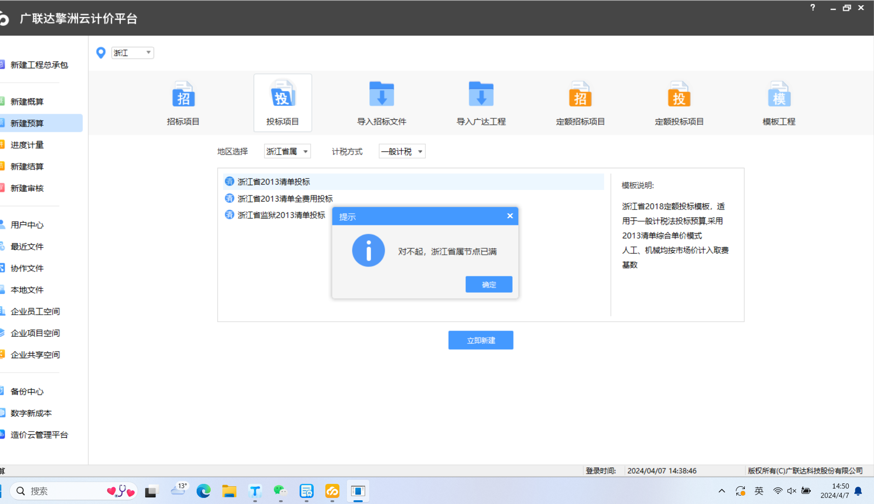
Task: Open 企业共享空间
Action: 35,354
